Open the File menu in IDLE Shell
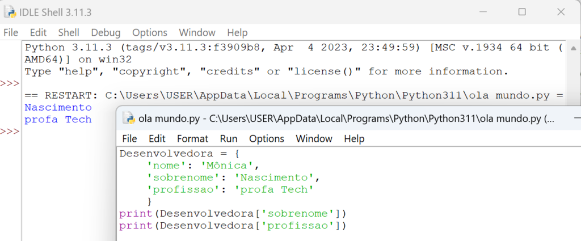This screenshot has width=581, height=241. [x=11, y=32]
